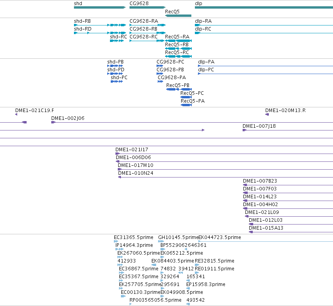Viewport: 333px width, 306px height.
Task: Click the DME1-020M13.R clone label
Action: (x=285, y=110)
